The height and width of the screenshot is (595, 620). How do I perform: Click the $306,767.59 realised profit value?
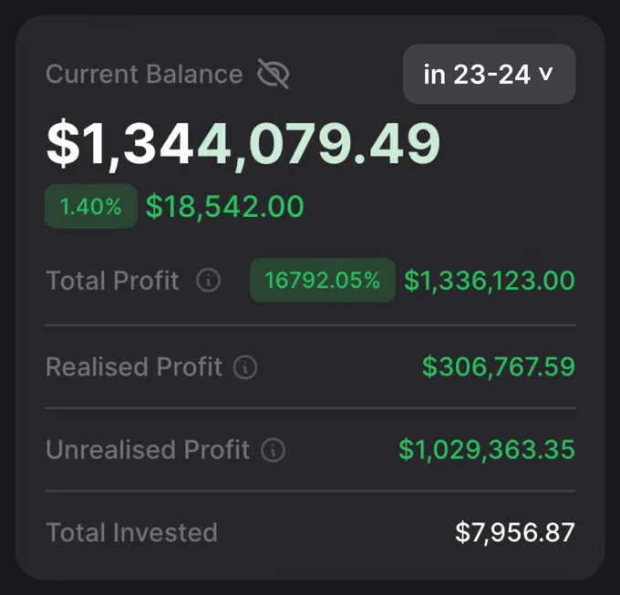(x=499, y=367)
